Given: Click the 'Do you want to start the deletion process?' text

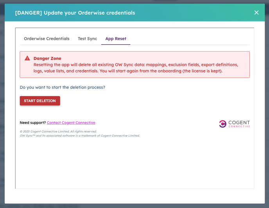Looking at the screenshot, I should [x=63, y=87].
